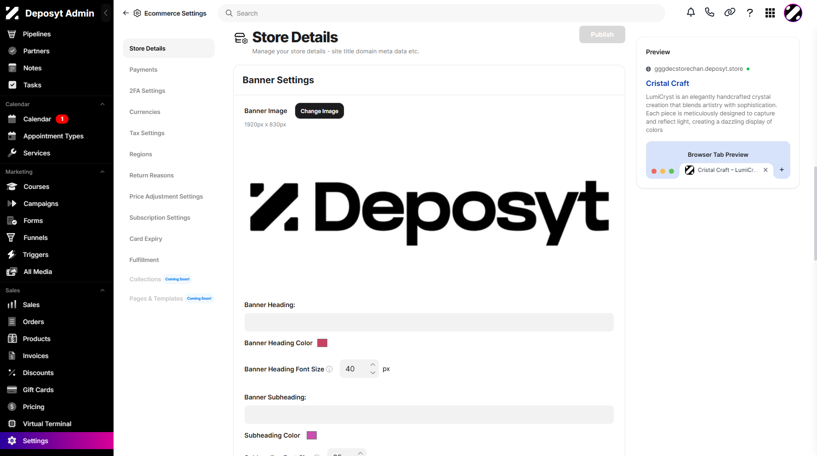Open the user profile avatar
Image resolution: width=817 pixels, height=456 pixels.
[793, 13]
